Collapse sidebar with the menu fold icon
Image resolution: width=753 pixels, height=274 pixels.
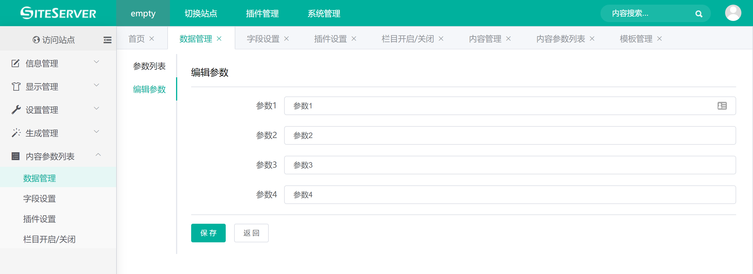(x=107, y=40)
